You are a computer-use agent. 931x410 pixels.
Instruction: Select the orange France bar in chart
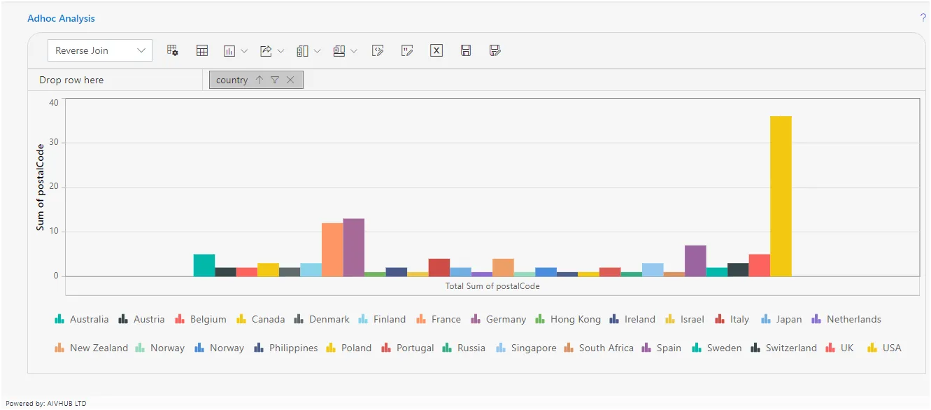(332, 250)
